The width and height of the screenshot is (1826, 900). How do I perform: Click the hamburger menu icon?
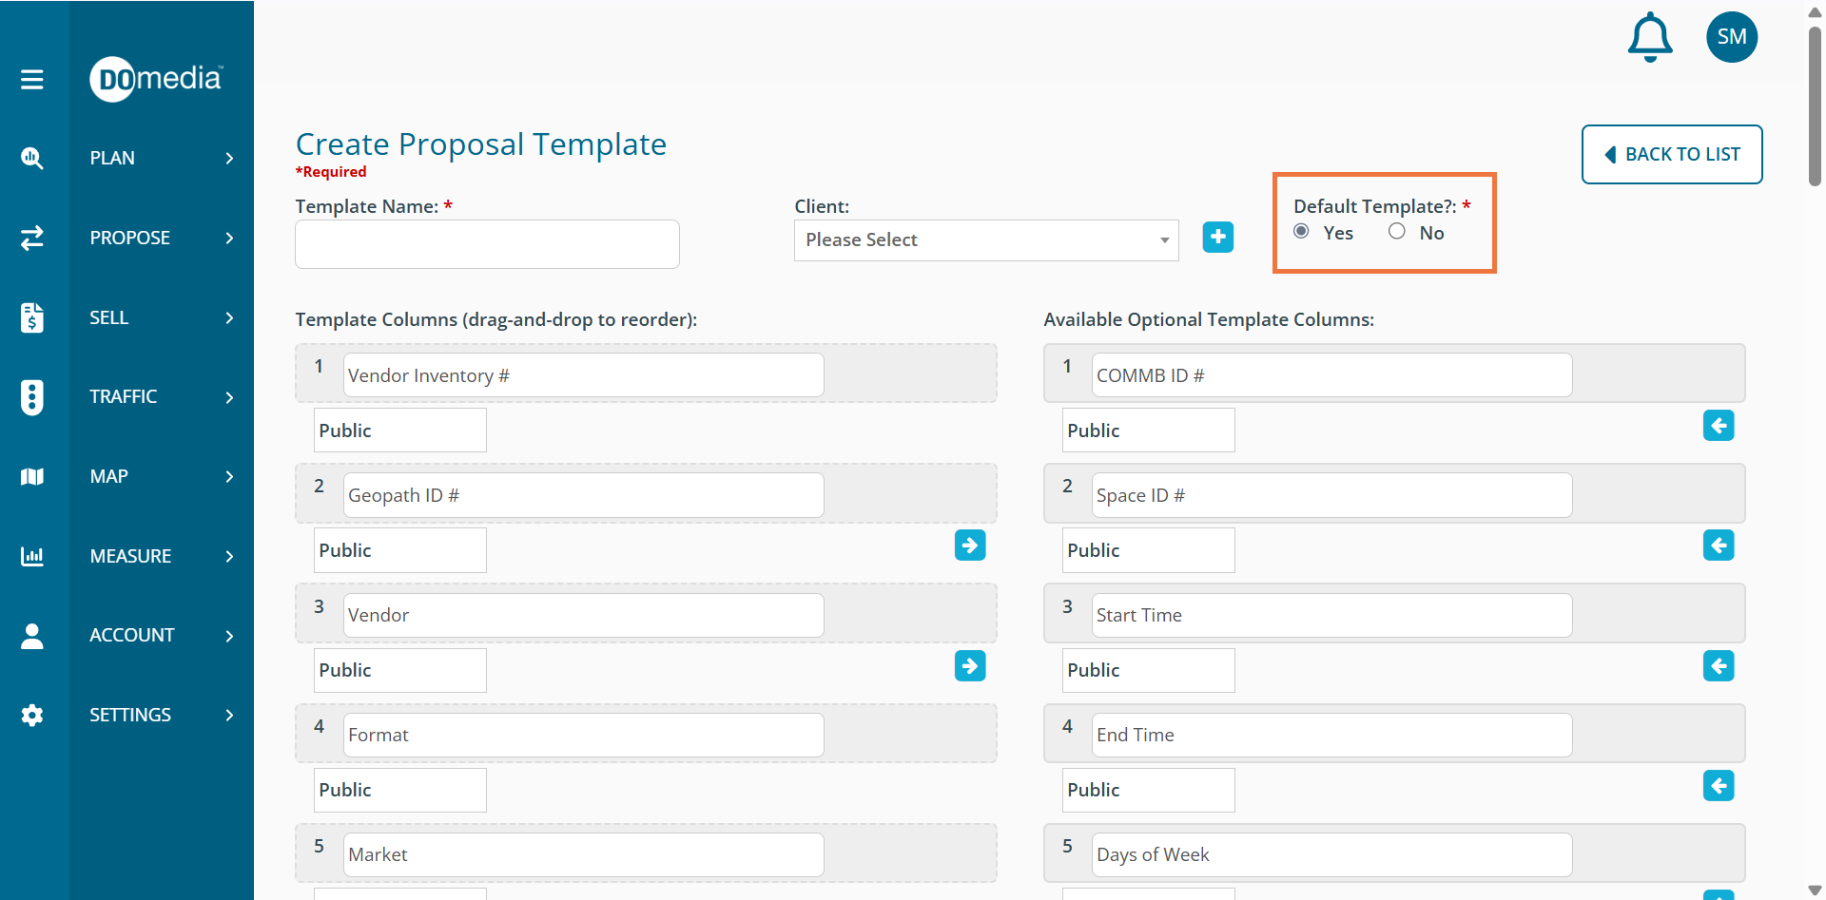32,80
